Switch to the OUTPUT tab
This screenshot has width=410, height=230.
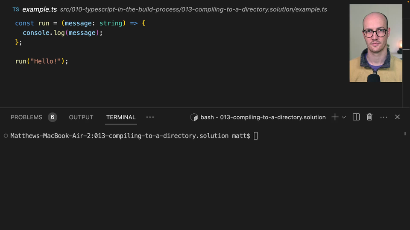(81, 117)
